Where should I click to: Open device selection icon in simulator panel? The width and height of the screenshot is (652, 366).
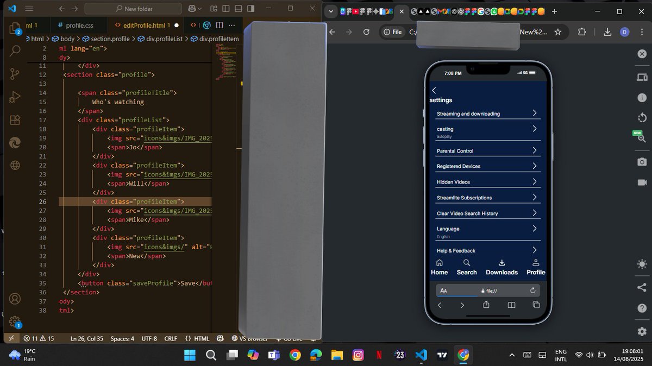pos(642,77)
